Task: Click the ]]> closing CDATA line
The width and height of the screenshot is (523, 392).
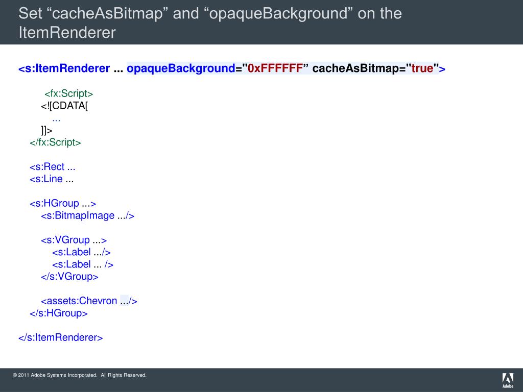Action: pyautogui.click(x=46, y=130)
